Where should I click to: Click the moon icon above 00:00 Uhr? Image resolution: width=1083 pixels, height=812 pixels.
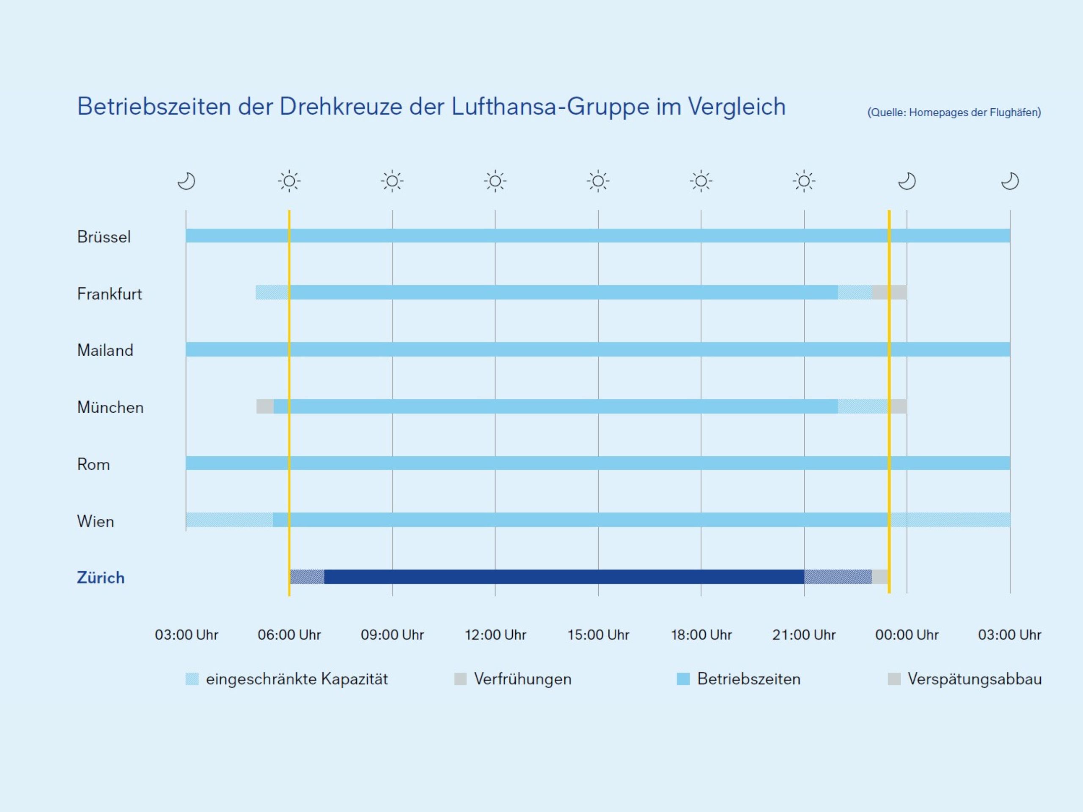coord(907,181)
